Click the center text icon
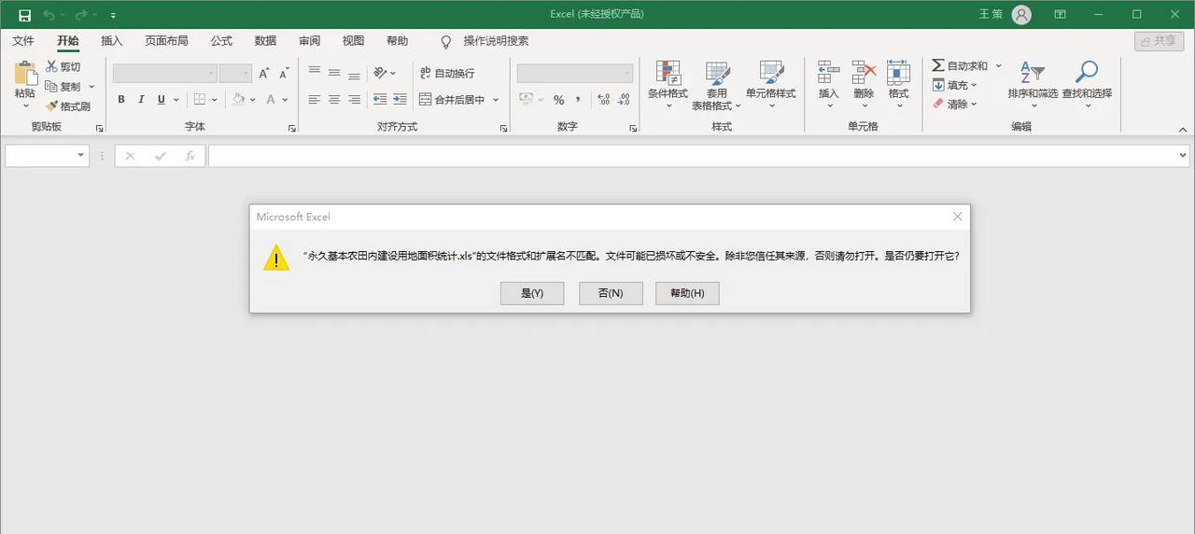 (x=334, y=100)
